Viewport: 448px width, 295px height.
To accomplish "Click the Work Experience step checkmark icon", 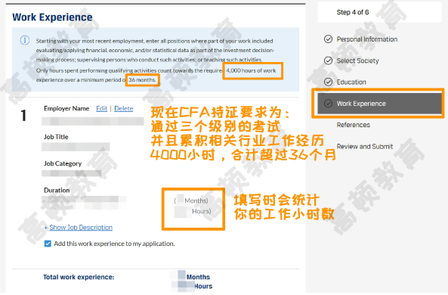I will click(x=329, y=104).
